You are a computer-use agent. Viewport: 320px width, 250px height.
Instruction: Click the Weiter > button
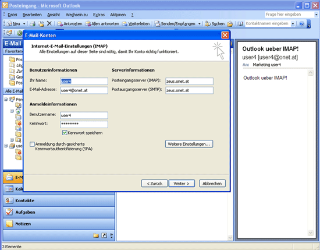click(x=182, y=184)
